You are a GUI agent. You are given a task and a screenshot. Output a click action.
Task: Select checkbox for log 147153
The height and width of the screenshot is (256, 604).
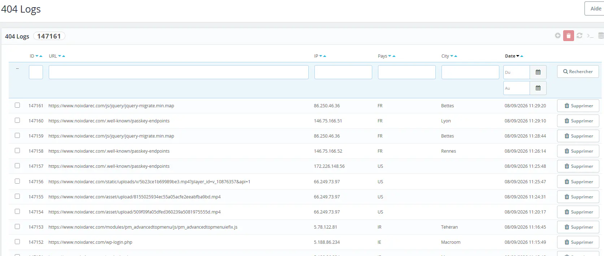17,226
